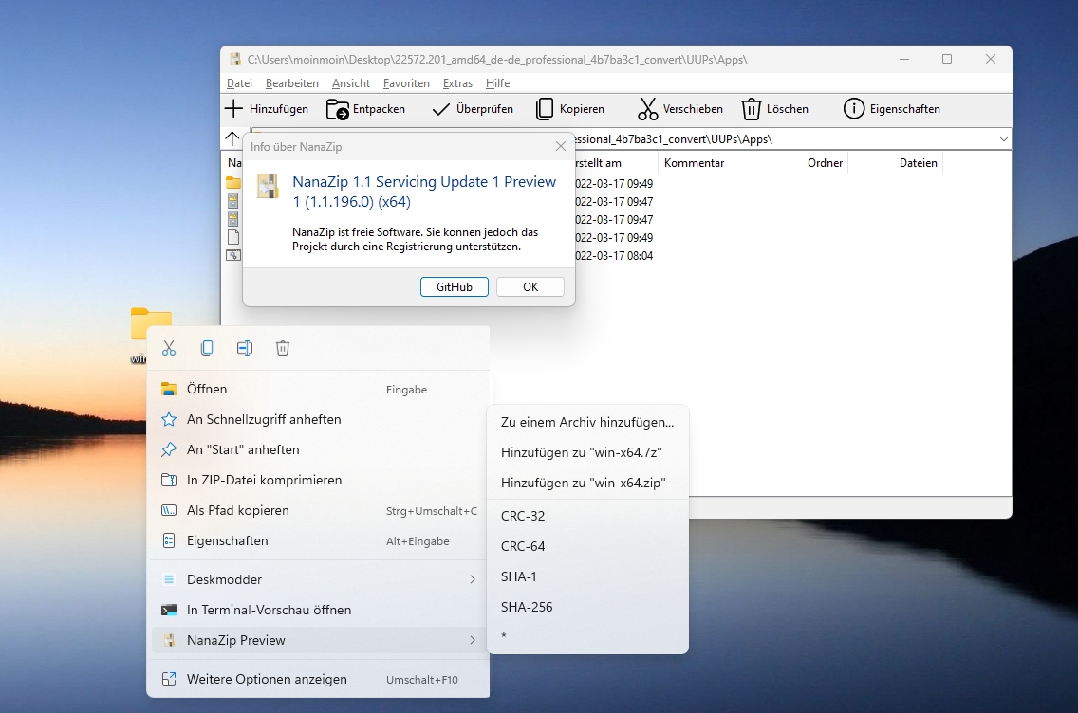Click cut icon in context menu

169,348
